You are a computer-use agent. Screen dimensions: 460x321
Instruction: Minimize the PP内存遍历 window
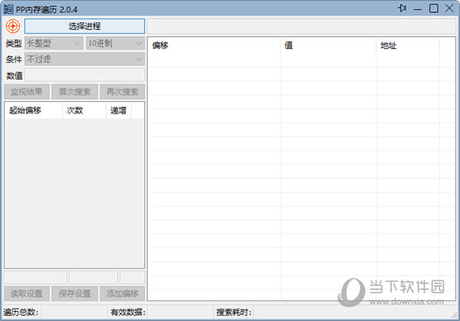click(418, 8)
